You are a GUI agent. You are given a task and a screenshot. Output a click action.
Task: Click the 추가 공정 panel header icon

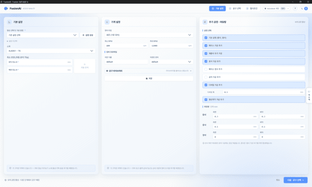205,22
